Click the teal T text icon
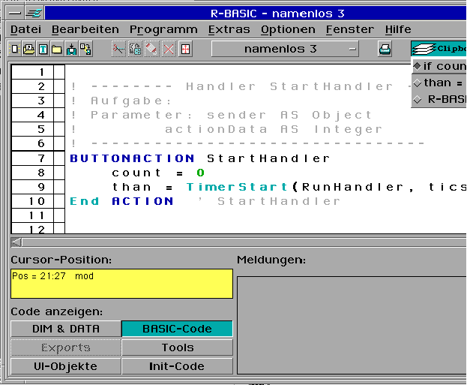The image size is (467, 385). point(43,50)
